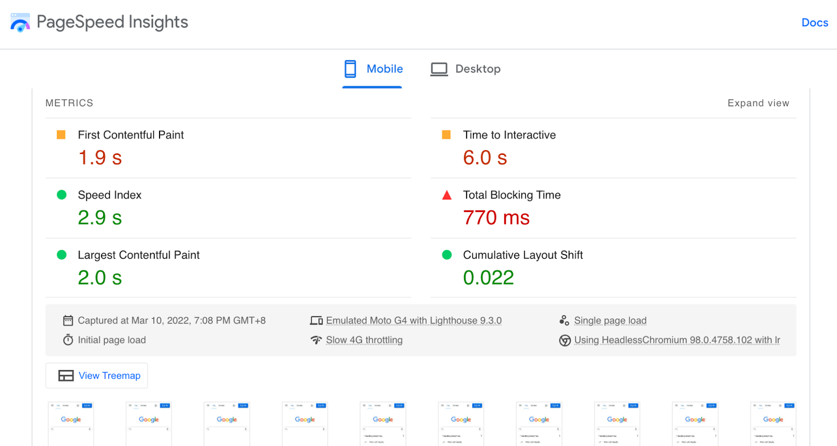Image resolution: width=837 pixels, height=446 pixels.
Task: Click the treemap icon in View Treemap
Action: [x=66, y=376]
